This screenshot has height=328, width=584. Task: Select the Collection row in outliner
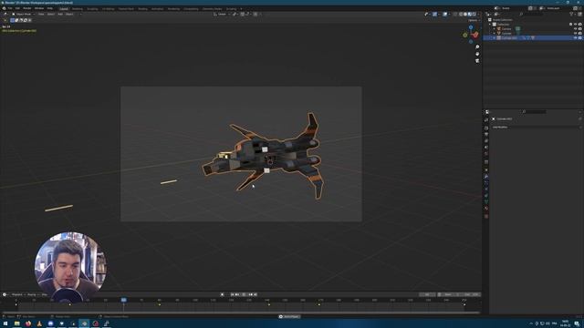533,25
